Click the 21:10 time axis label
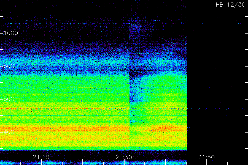 (41, 157)
